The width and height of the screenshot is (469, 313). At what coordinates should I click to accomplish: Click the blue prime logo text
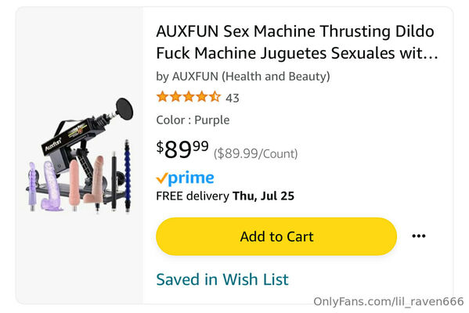point(191,178)
